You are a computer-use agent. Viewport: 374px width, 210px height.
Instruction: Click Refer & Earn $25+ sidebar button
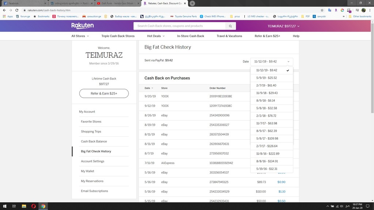click(104, 93)
